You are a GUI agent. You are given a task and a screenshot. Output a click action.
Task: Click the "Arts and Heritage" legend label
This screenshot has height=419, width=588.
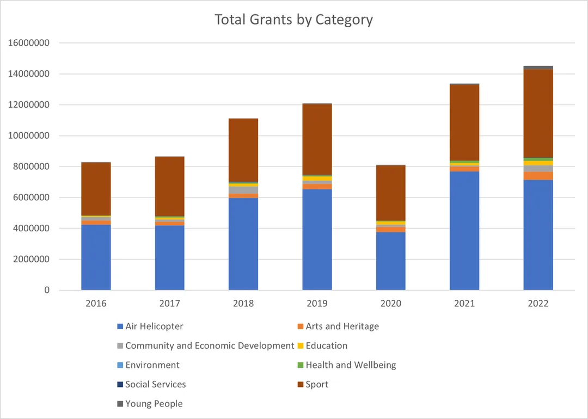point(342,326)
